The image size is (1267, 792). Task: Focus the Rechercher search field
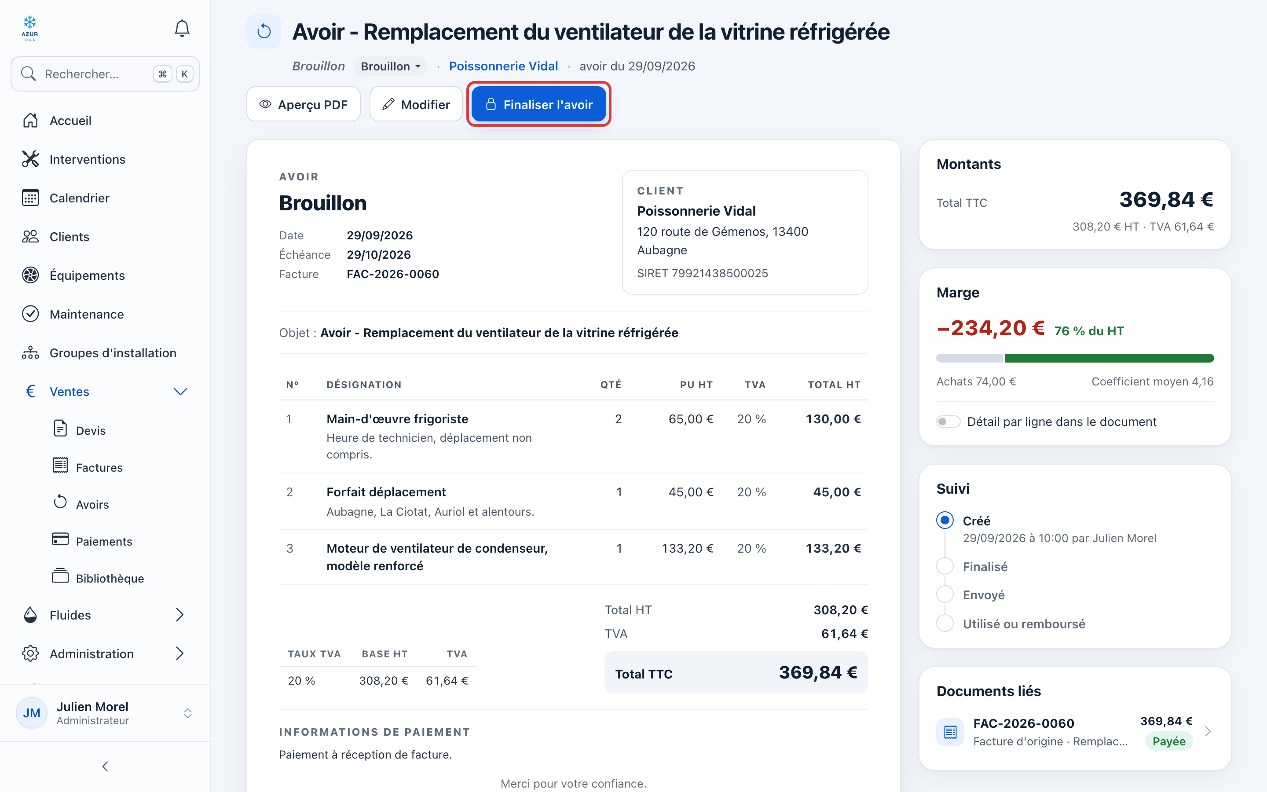105,74
